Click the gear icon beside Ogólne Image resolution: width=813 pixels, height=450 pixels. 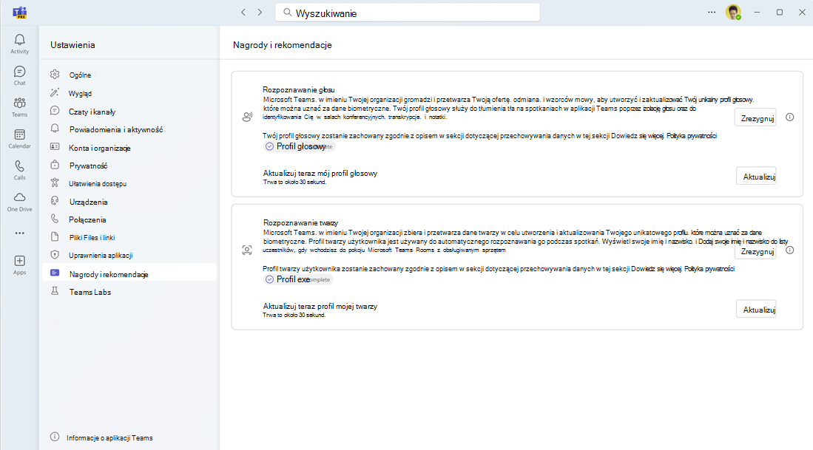(x=55, y=75)
